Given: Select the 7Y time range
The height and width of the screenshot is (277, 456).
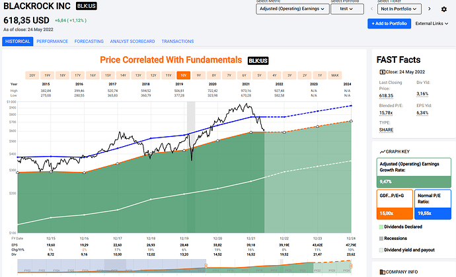Looking at the screenshot, I should click(229, 75).
